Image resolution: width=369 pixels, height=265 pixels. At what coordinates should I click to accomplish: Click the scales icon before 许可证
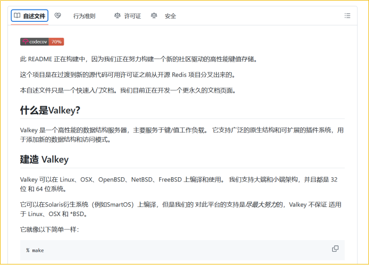tap(117, 15)
